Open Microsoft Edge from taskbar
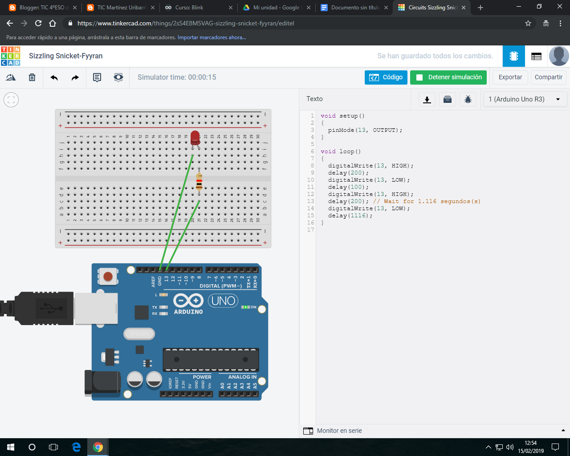570x456 pixels. (76, 447)
